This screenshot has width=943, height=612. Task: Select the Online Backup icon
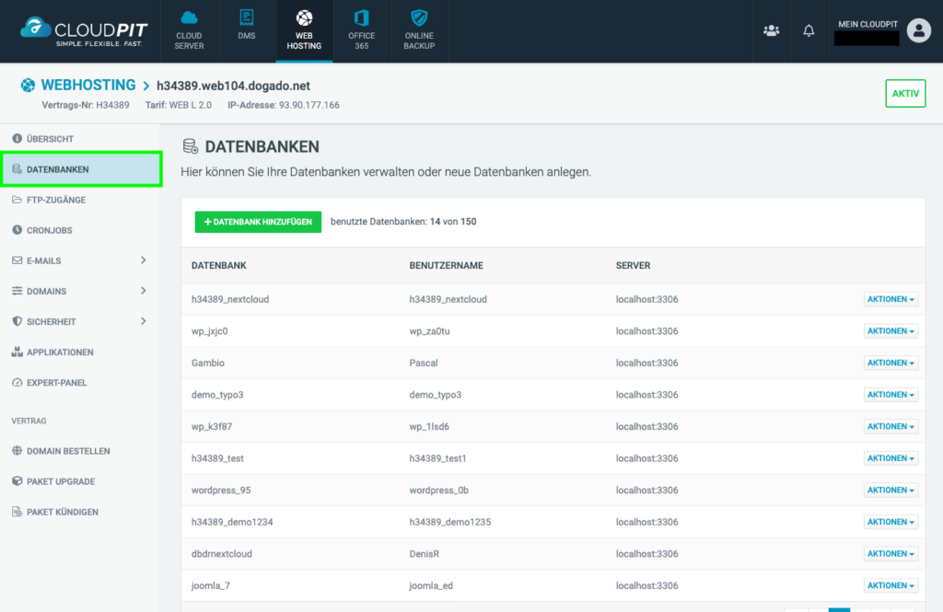click(x=419, y=29)
